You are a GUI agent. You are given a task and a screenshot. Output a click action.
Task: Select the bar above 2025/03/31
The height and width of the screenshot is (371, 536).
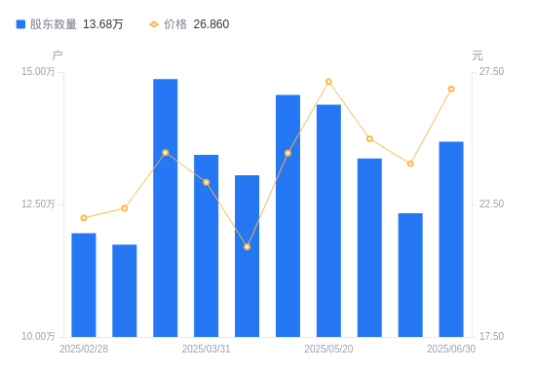point(207,246)
